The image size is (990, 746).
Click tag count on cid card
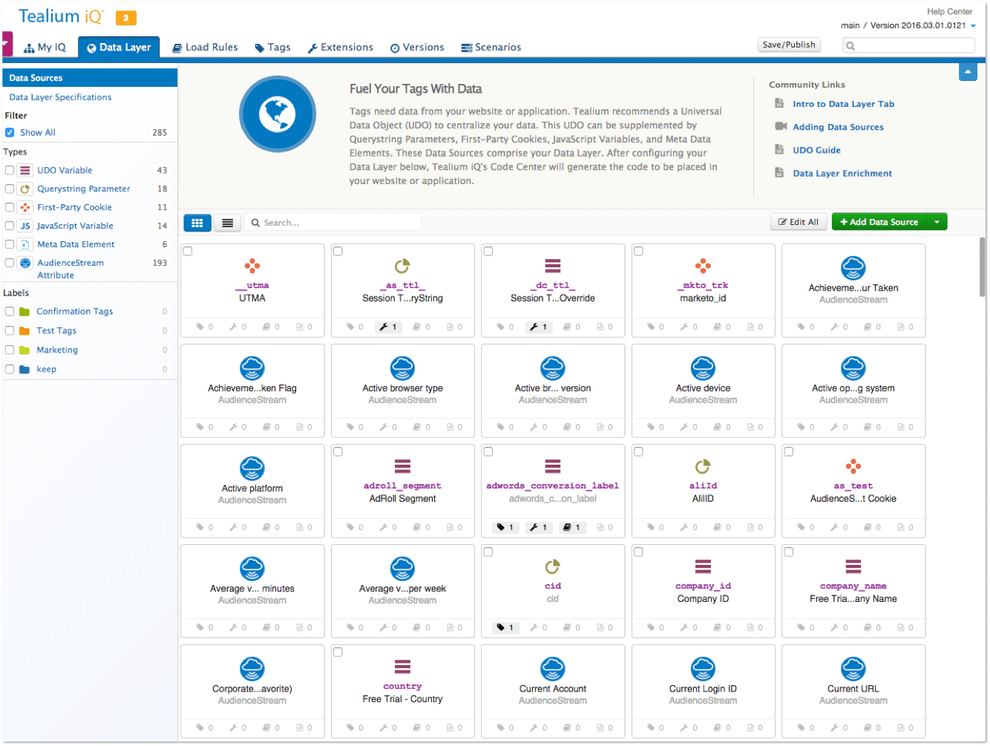505,627
